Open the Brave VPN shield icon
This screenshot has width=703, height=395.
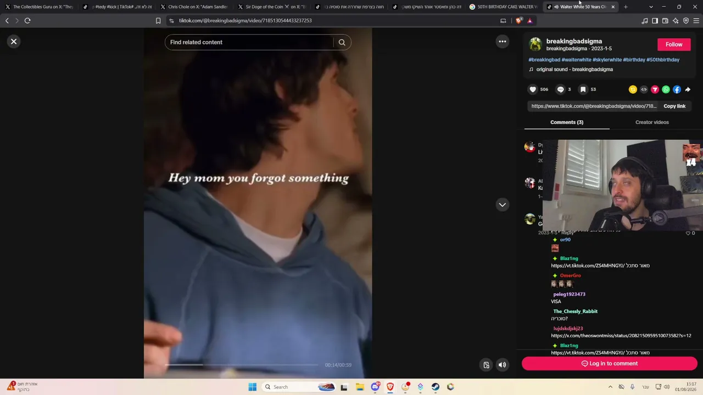tap(686, 21)
